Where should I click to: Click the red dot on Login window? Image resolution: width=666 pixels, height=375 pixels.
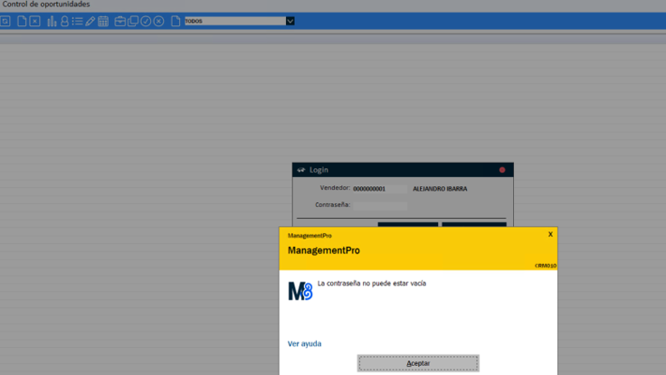point(502,170)
